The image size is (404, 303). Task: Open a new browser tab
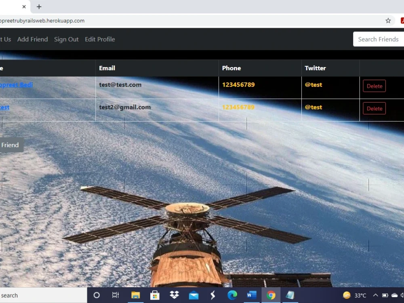(x=39, y=7)
